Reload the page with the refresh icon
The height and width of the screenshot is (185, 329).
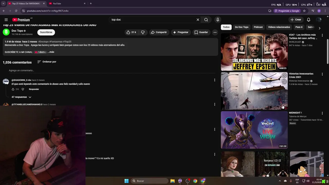pyautogui.click(x=16, y=11)
